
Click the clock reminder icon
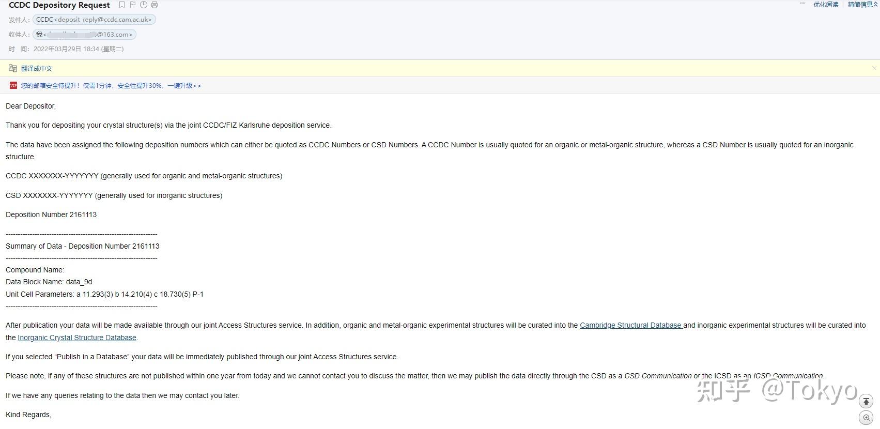(144, 5)
